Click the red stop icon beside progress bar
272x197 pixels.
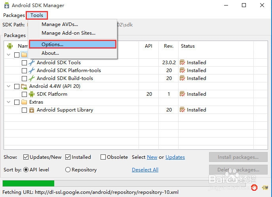[254, 187]
